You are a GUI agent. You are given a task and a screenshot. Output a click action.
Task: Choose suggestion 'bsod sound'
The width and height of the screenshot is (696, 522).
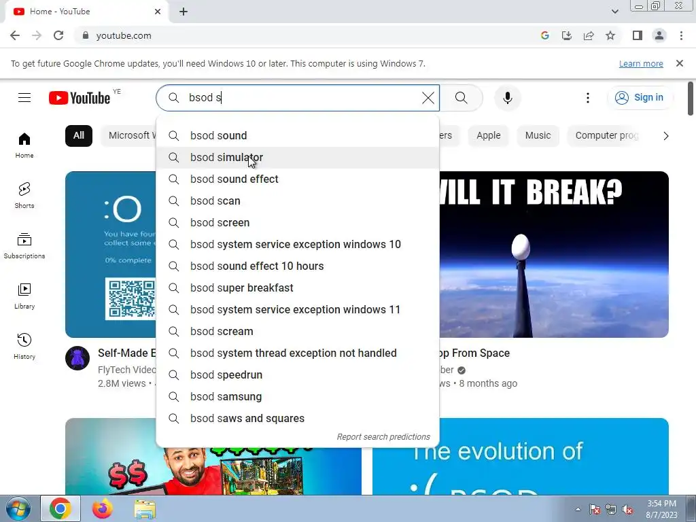click(x=298, y=136)
